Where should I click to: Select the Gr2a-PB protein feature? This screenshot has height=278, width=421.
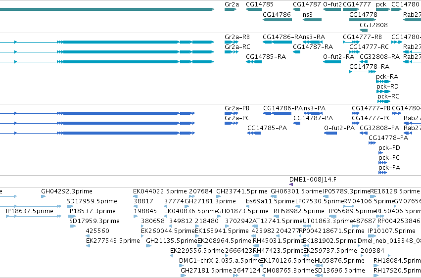pos(232,113)
